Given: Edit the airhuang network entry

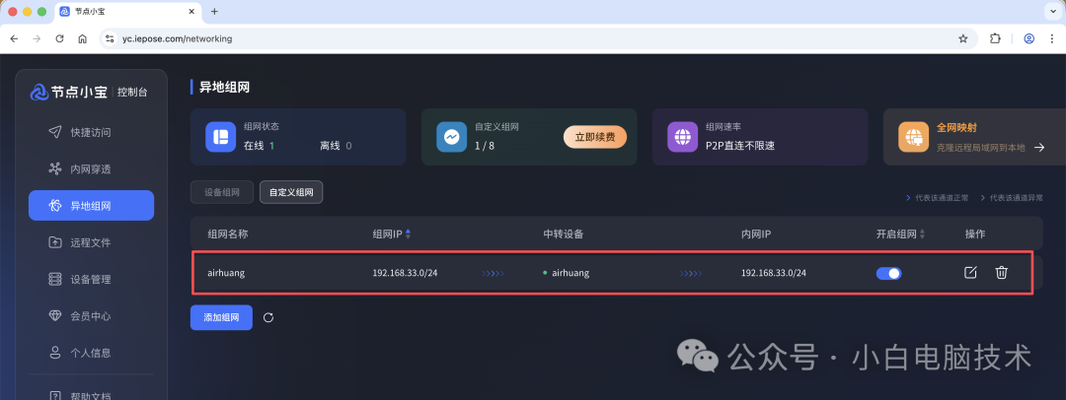Looking at the screenshot, I should 971,272.
